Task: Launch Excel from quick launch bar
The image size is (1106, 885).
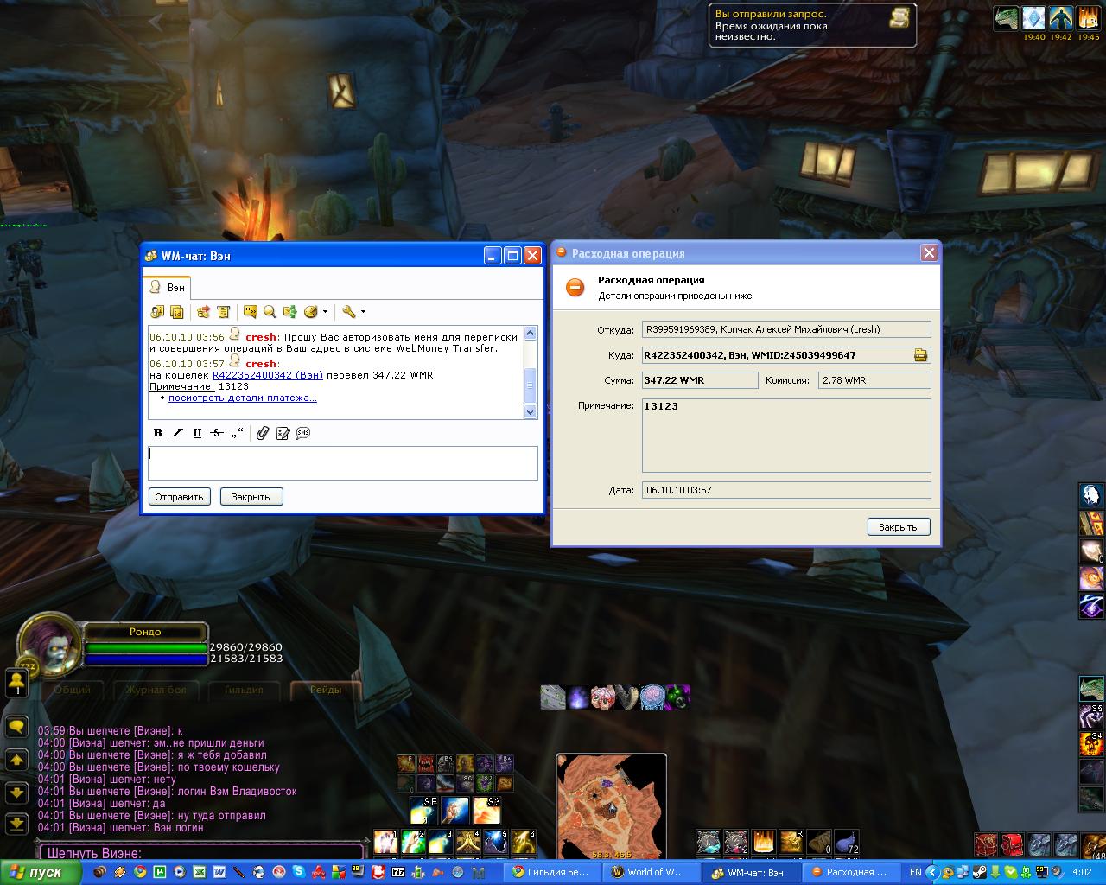Action: (200, 872)
